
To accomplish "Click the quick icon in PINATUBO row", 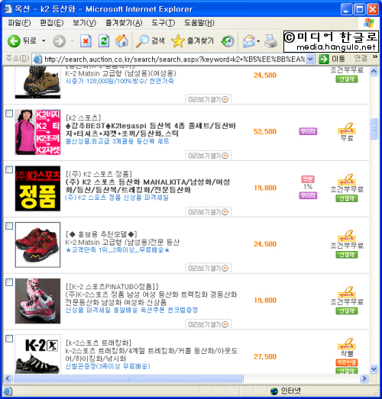I will [347, 292].
